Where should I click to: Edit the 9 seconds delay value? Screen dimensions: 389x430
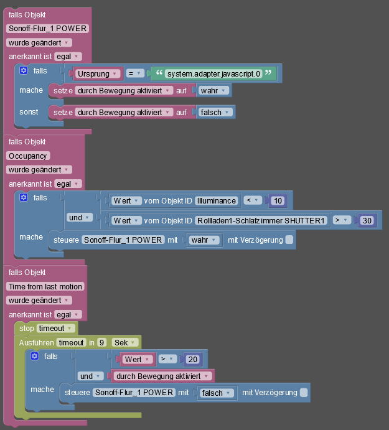[x=102, y=342]
